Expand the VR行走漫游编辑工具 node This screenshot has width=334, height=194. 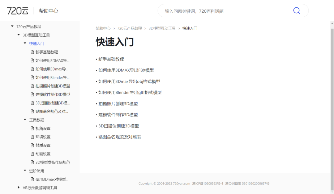[x=19, y=188]
